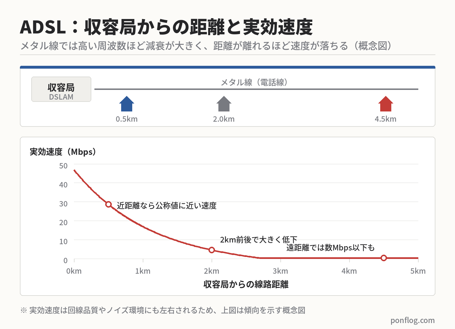The image size is (455, 329).
Task: Click the x-axis label 2km
Action: 212,271
